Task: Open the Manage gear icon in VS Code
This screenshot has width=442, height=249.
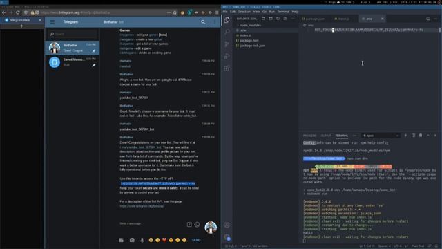Action: click(227, 237)
